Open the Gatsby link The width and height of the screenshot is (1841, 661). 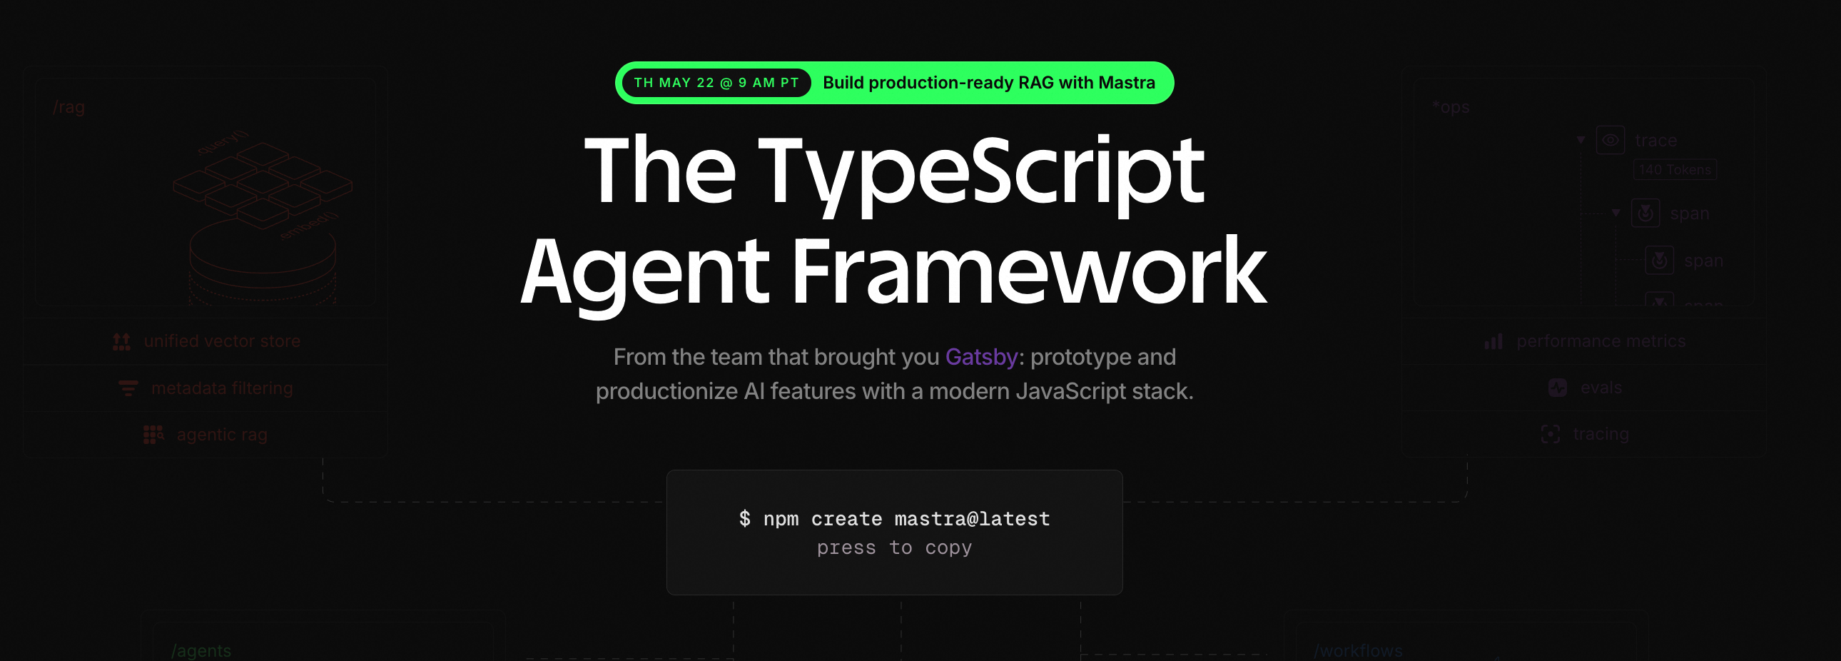pos(980,357)
